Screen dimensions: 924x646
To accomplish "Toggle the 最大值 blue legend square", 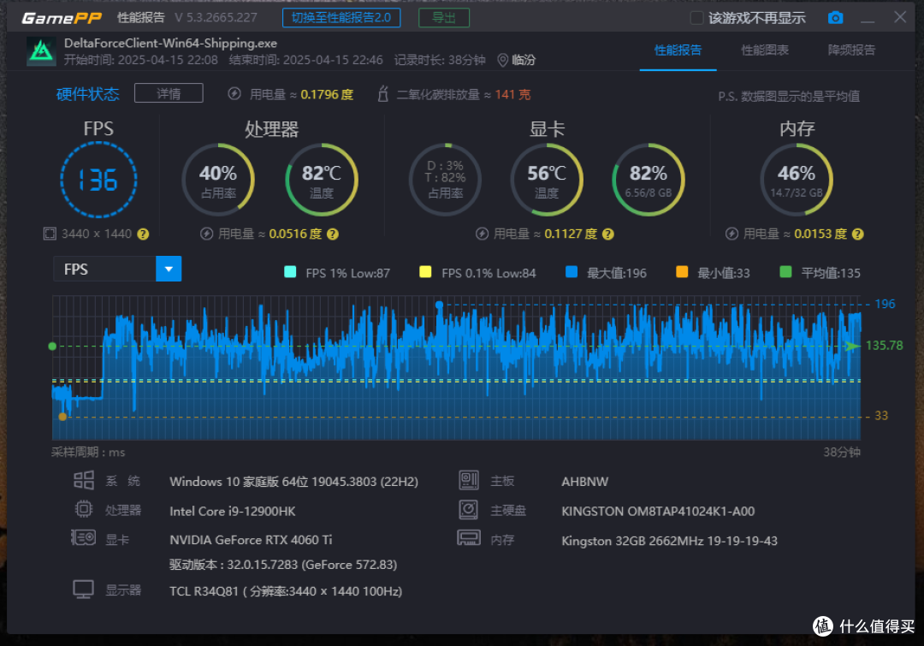I will (571, 272).
